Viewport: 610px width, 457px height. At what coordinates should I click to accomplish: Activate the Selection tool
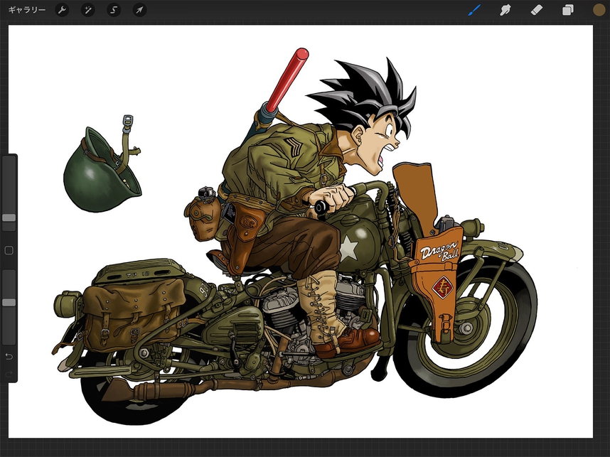tap(114, 10)
